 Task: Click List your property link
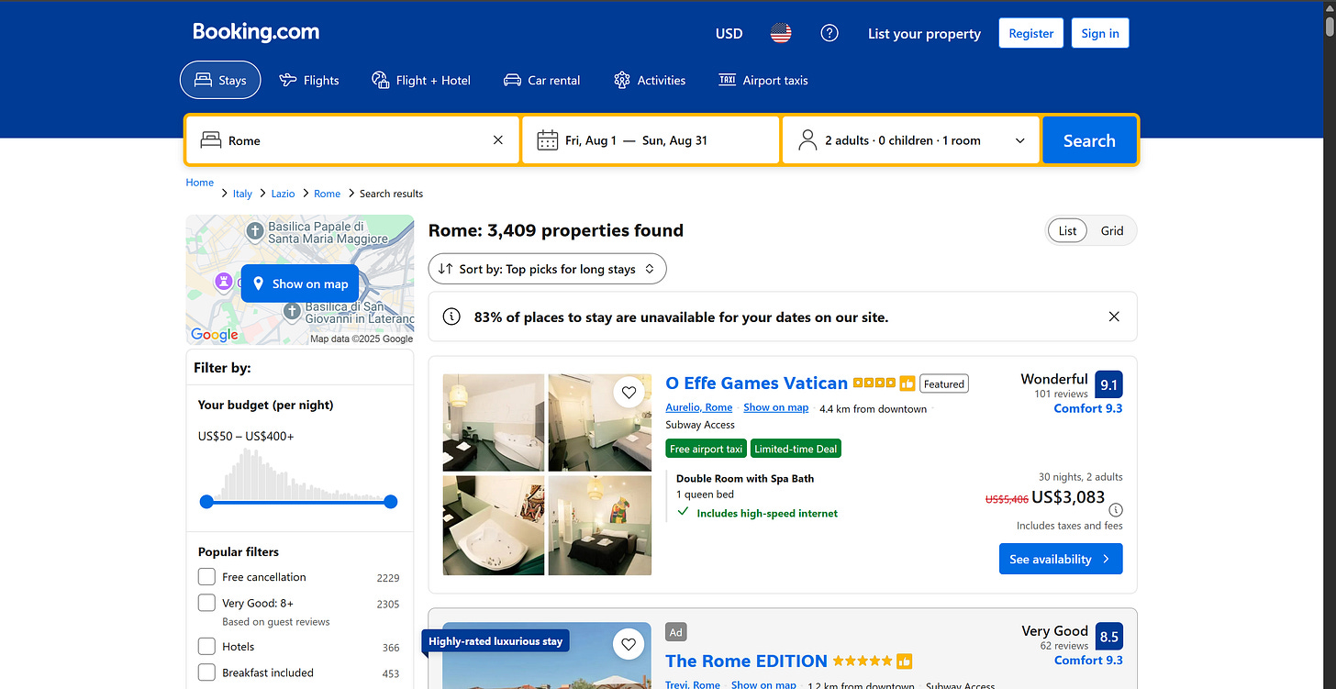click(924, 34)
